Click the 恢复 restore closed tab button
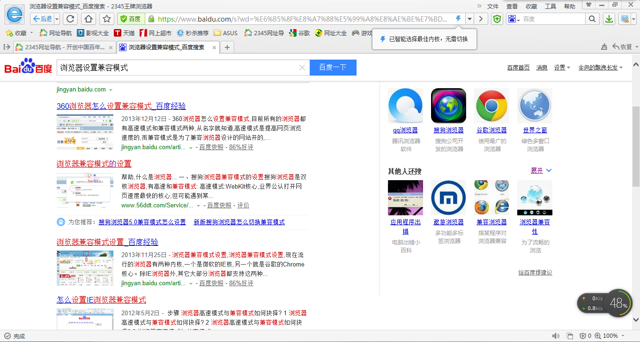The height and width of the screenshot is (342, 640). (x=622, y=47)
